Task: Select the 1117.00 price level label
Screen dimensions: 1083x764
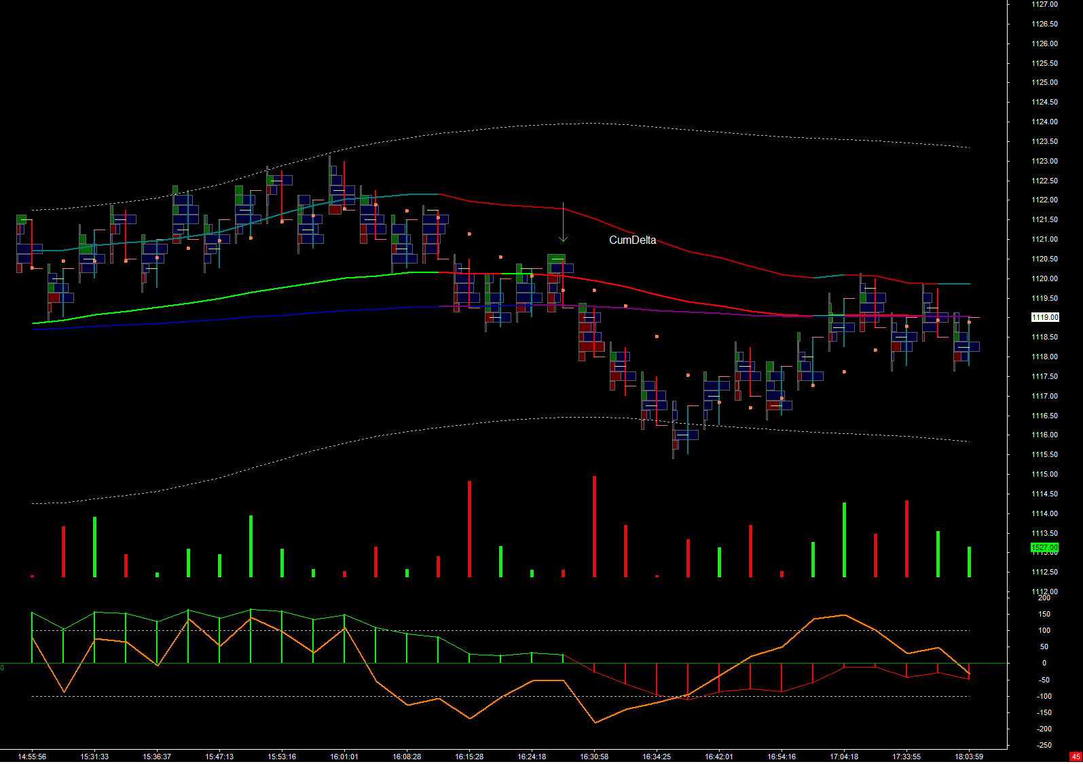Action: (x=1044, y=396)
